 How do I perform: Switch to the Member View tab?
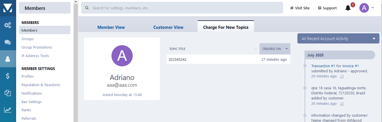(111, 27)
